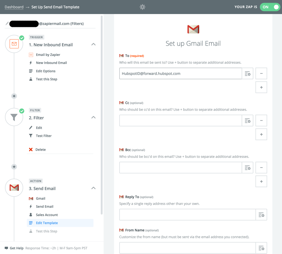Screen dimensions: 282x254
Task: Insert a field into From Name input
Action: pos(261,248)
